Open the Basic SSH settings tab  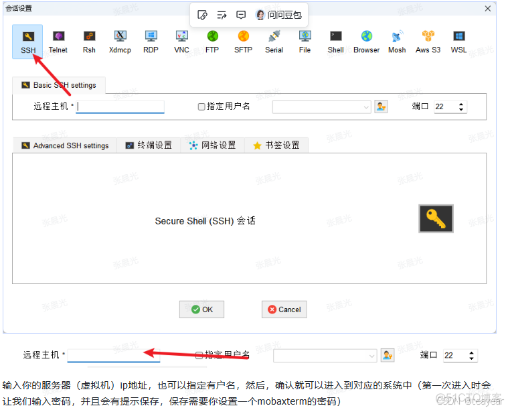[59, 85]
